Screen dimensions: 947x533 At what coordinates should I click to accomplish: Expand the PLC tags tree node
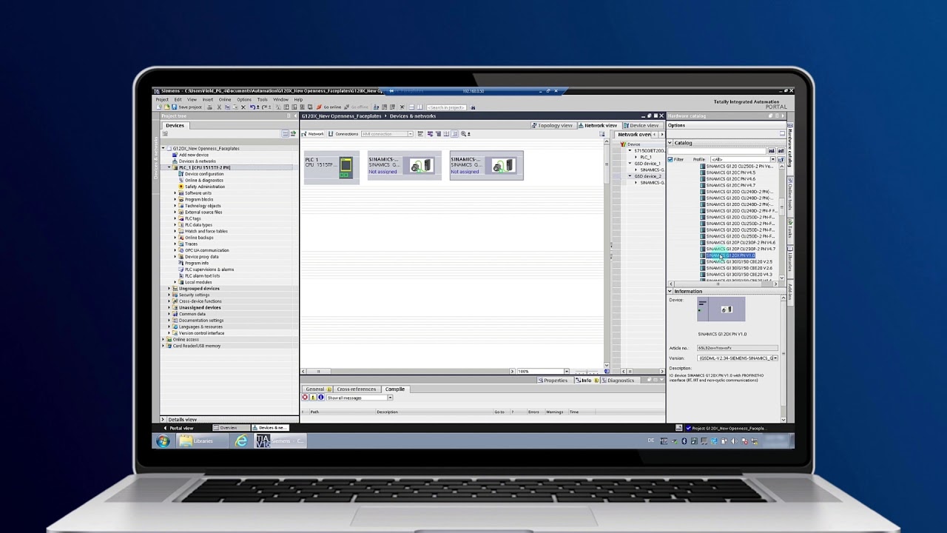[175, 218]
